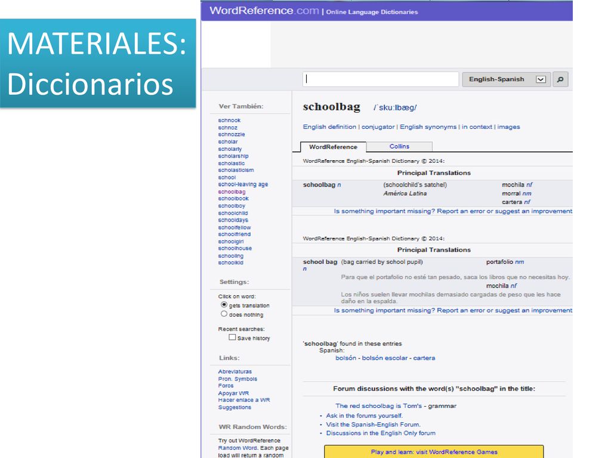
Task: Open the Suggestions link
Action: pyautogui.click(x=234, y=407)
